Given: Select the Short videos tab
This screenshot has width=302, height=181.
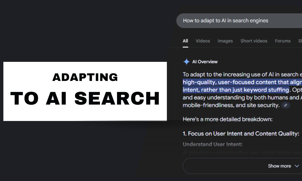Looking at the screenshot, I should (x=254, y=41).
